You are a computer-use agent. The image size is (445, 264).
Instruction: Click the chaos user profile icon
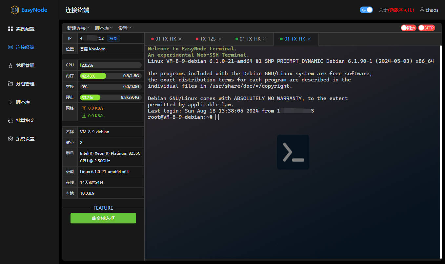tap(422, 10)
